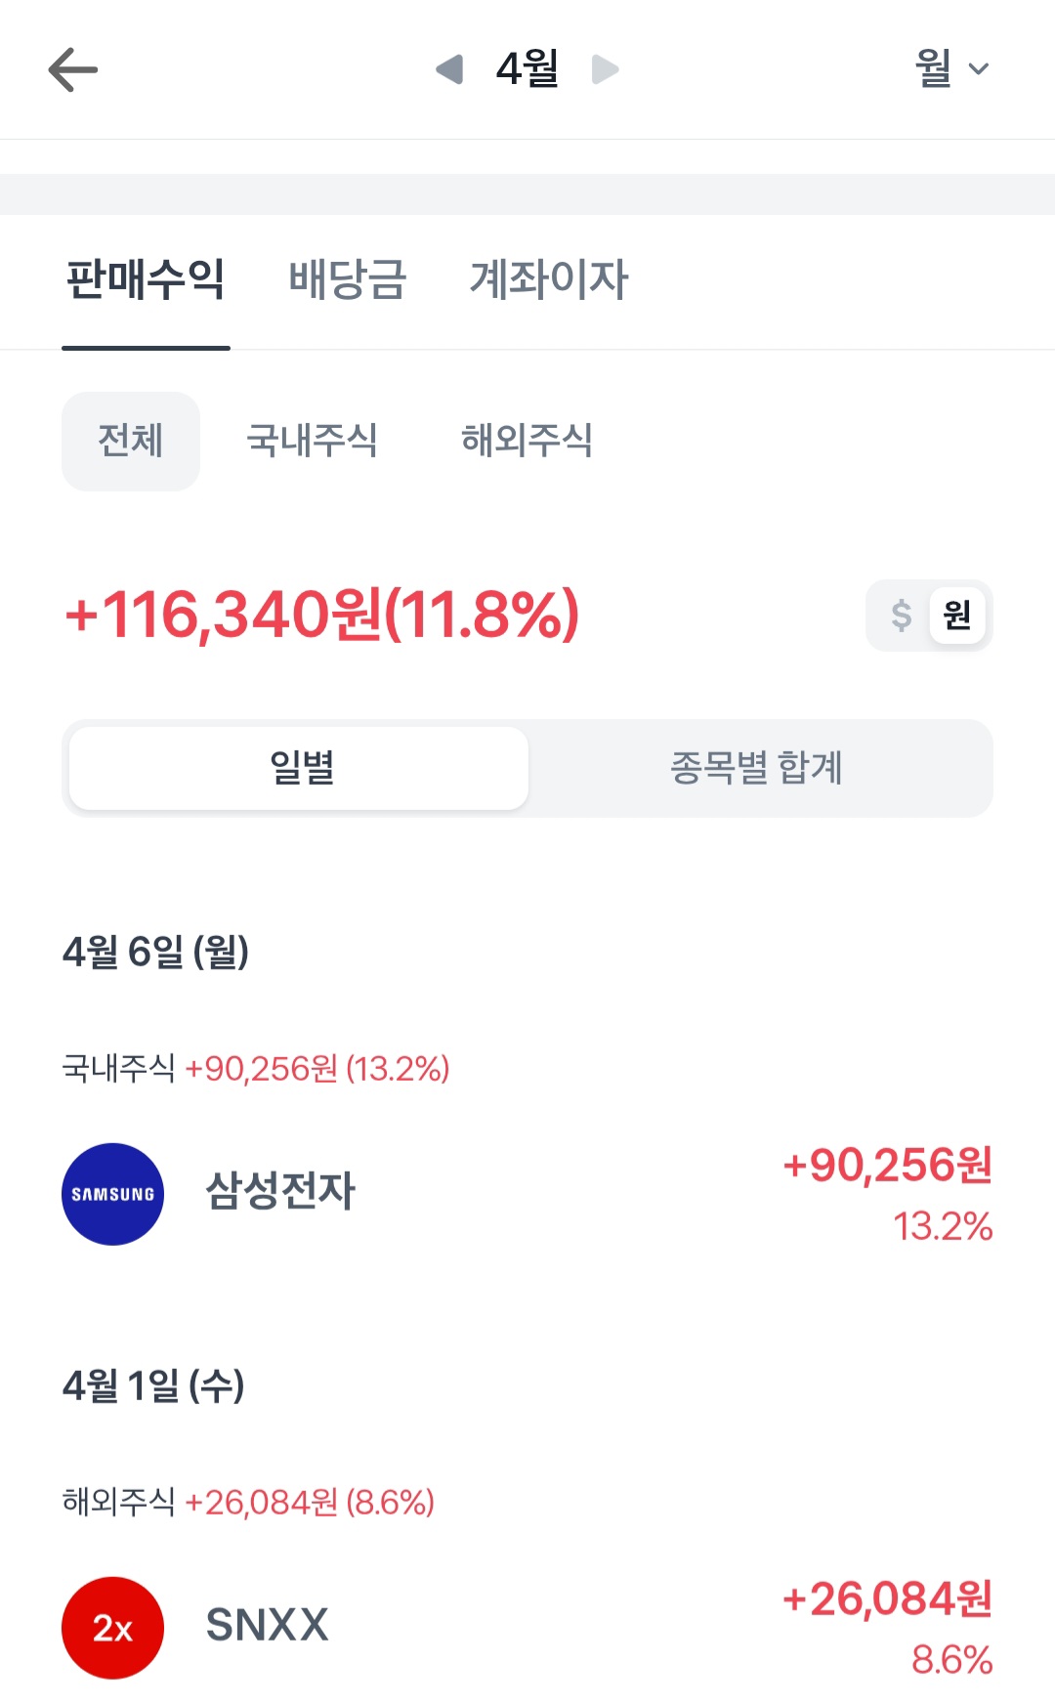Open the 계좌이자 tab
1055x1704 pixels.
point(549,279)
